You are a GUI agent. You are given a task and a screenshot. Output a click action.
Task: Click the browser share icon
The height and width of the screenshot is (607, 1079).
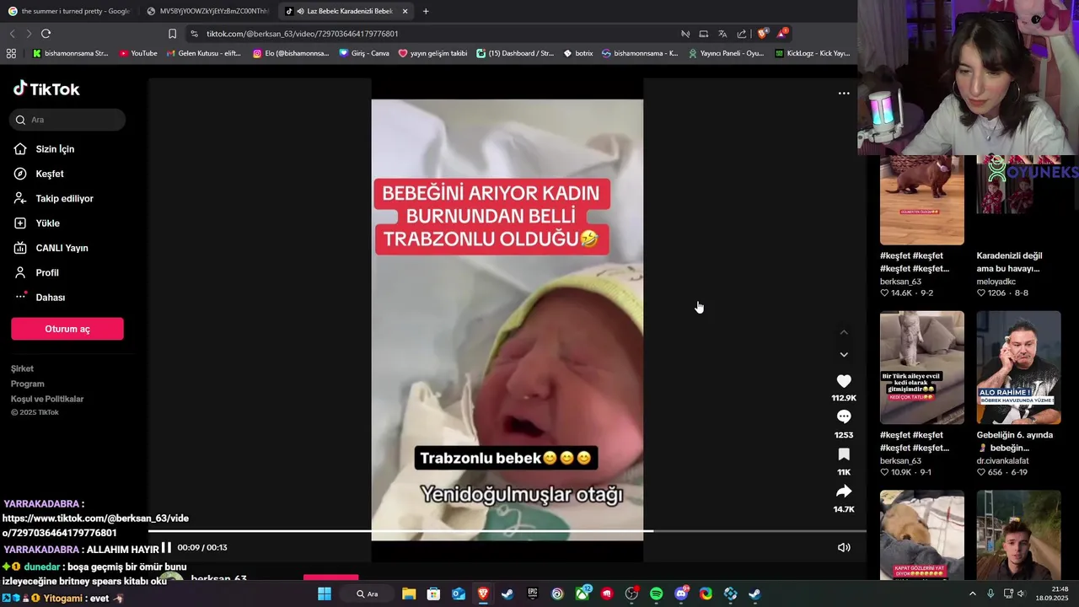[742, 34]
